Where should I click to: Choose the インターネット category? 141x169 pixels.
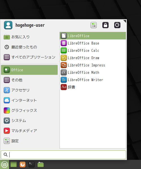[x=29, y=100]
